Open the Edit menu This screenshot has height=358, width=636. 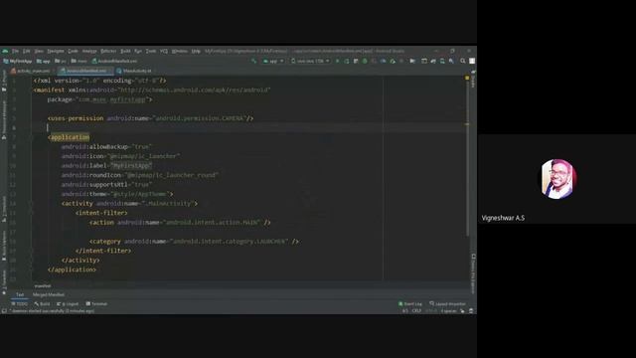27,51
